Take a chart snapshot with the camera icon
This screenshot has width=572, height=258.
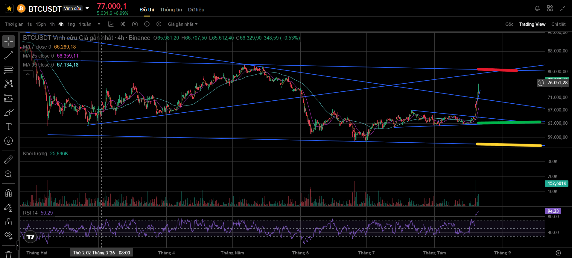point(135,24)
